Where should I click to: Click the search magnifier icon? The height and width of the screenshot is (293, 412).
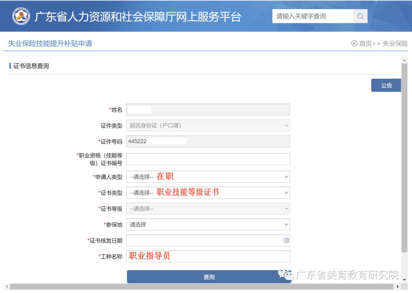(x=360, y=16)
